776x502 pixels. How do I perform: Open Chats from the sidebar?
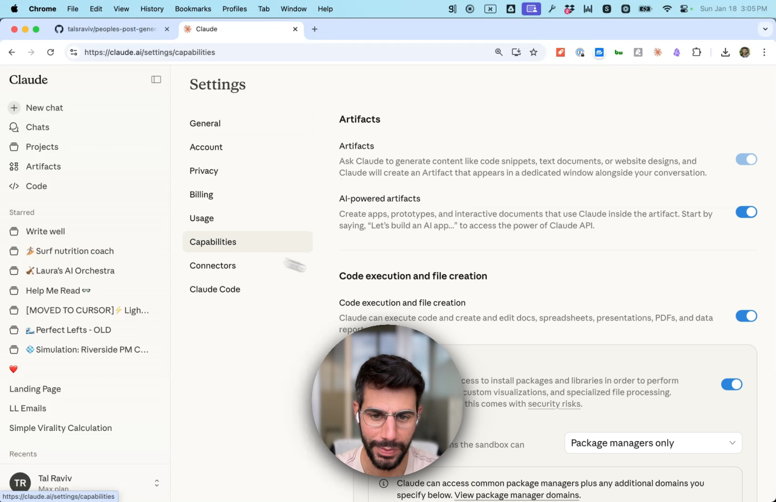[x=37, y=127]
